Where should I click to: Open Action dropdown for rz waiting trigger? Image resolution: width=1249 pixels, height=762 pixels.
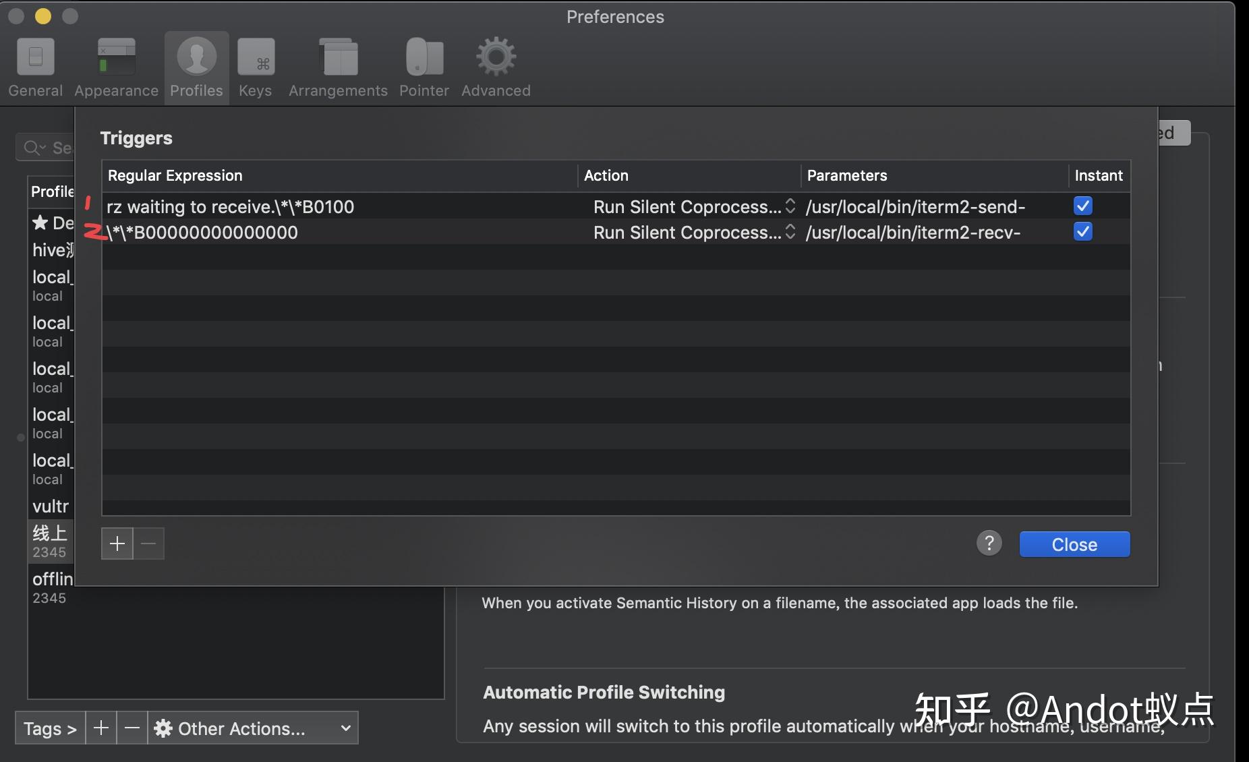(694, 207)
